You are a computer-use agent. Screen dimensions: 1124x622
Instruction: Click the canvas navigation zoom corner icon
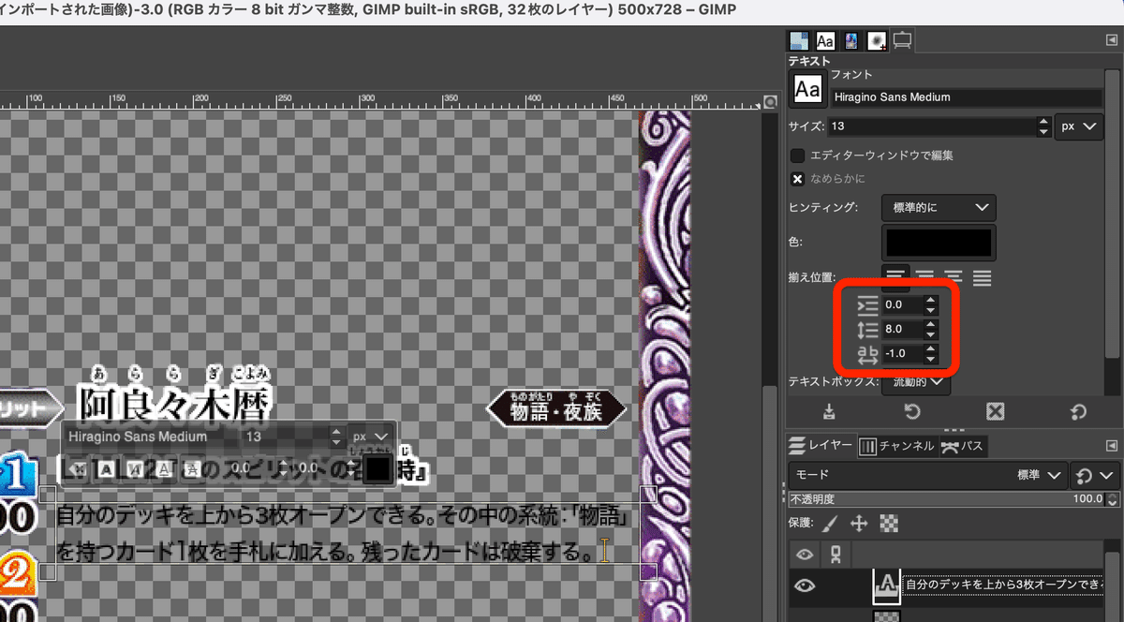coord(770,102)
